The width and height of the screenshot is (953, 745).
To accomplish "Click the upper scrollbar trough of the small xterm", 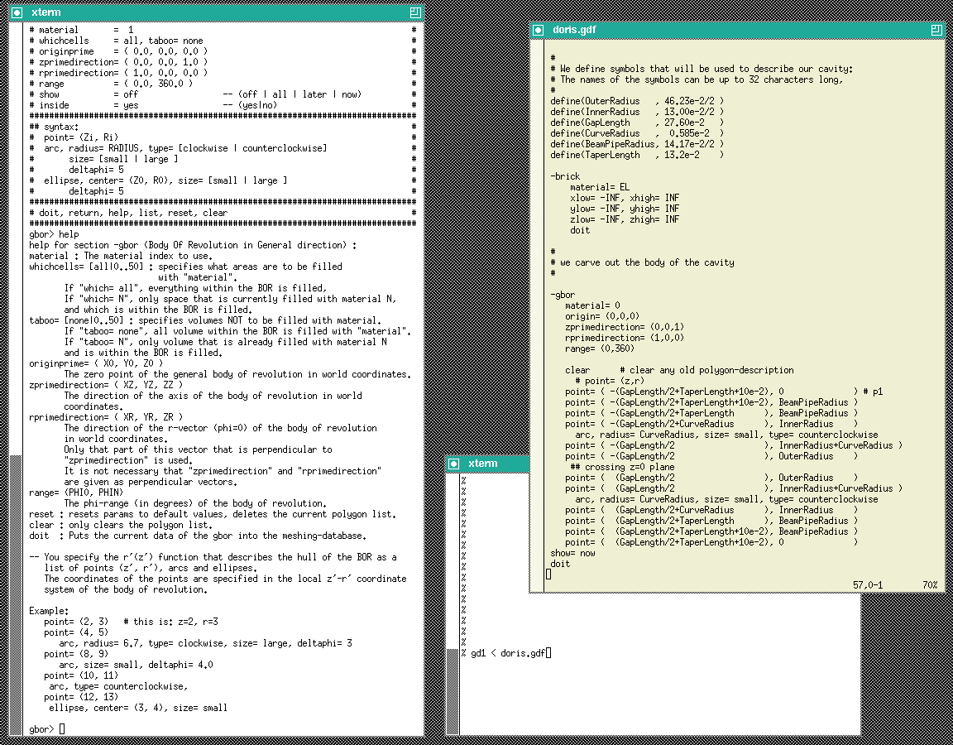I will pos(453,560).
